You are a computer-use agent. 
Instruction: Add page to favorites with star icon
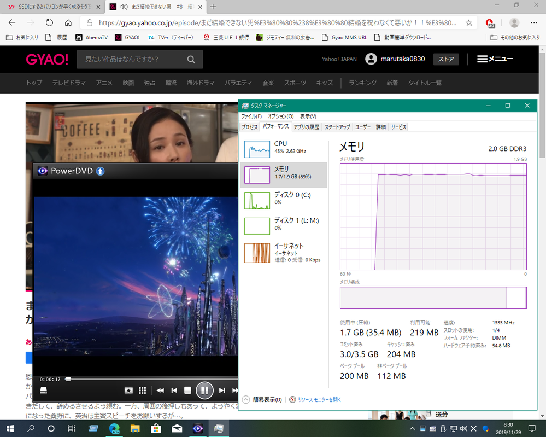(x=469, y=23)
